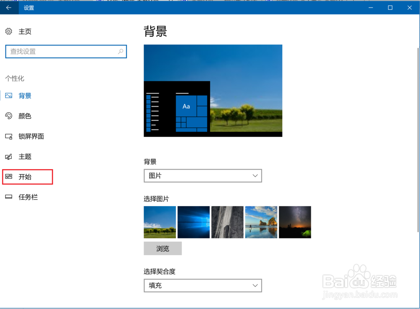This screenshot has width=420, height=309.
Task: Navigate to the 开始 settings page
Action: point(24,177)
